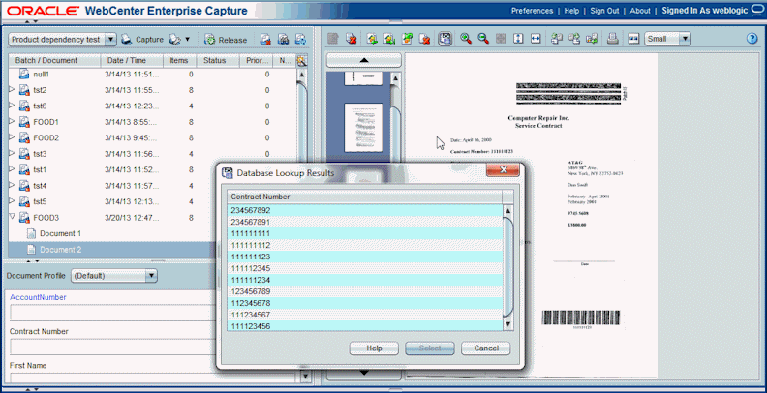The height and width of the screenshot is (393, 767).
Task: Open the Document Profile (Default) dropdown
Action: coord(114,276)
